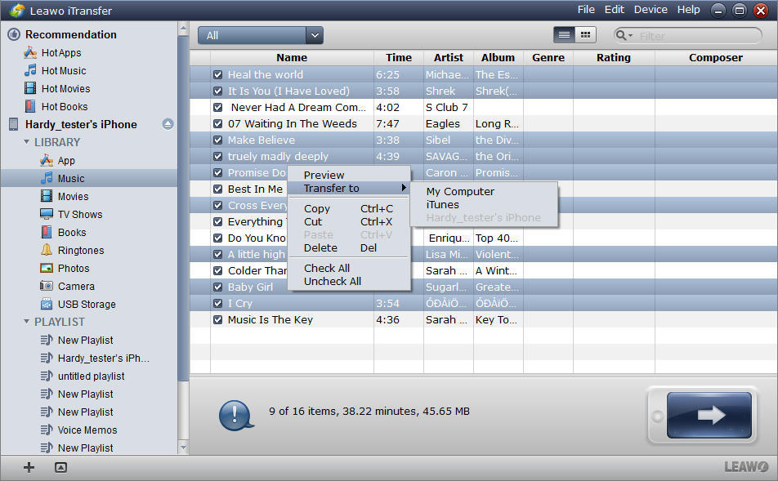Click the Hot Music note icon

tap(30, 70)
